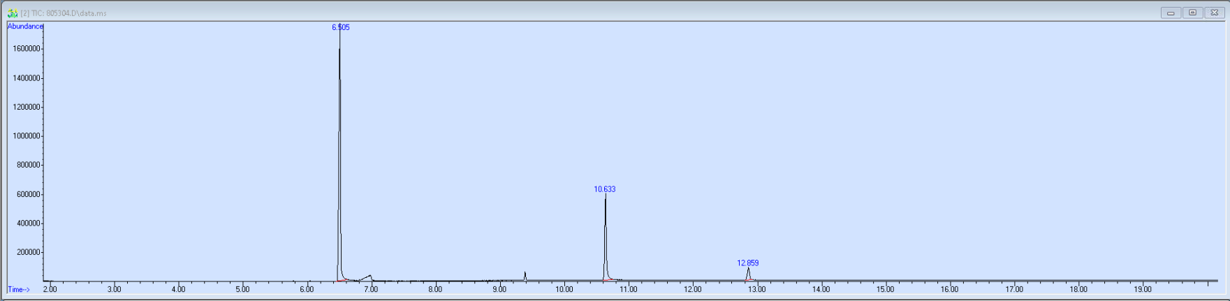The image size is (1230, 301).
Task: Select the peak labeled 10.633
Action: (x=605, y=237)
